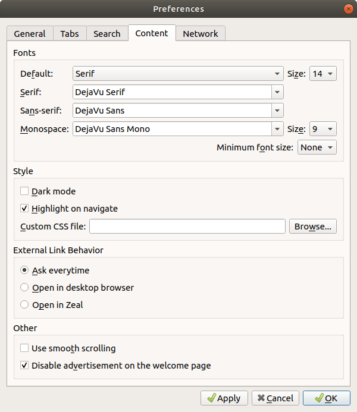Image resolution: width=357 pixels, height=412 pixels.
Task: Click into the DejaVu Serif font field
Action: (x=172, y=92)
